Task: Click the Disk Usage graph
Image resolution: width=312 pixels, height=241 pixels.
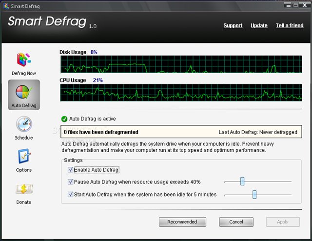Action: point(181,64)
